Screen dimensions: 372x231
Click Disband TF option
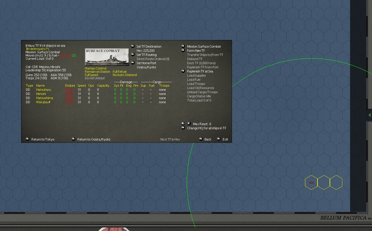[195, 59]
